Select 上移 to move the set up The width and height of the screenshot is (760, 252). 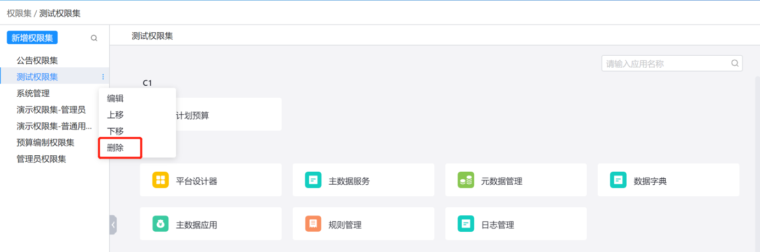pyautogui.click(x=116, y=115)
